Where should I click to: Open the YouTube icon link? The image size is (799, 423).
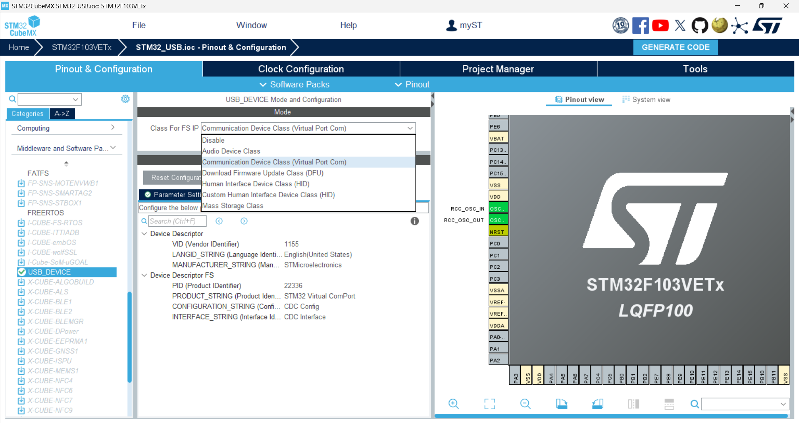pos(660,25)
